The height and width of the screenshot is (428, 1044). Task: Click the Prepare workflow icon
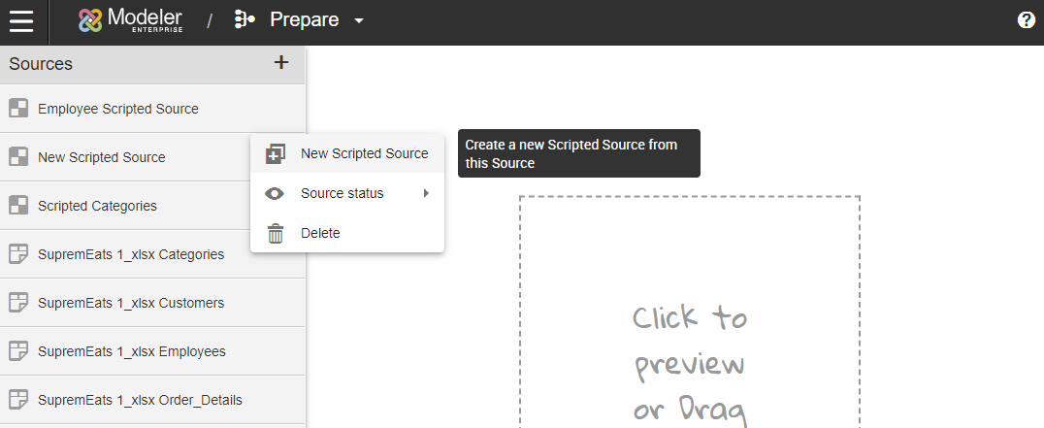pos(245,20)
